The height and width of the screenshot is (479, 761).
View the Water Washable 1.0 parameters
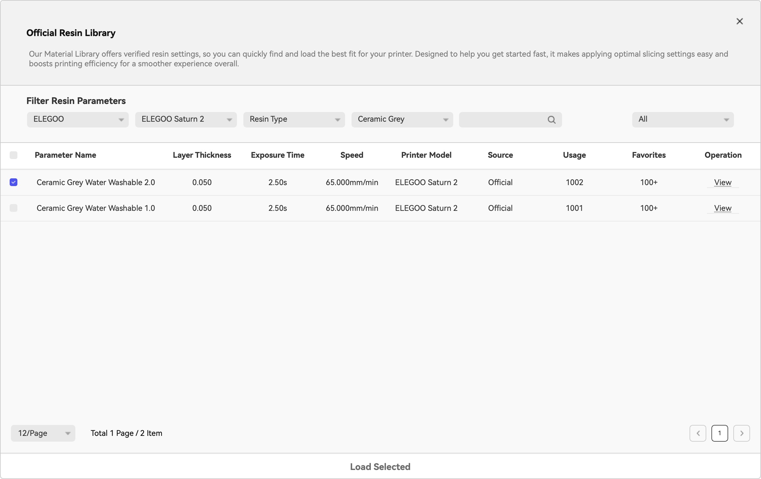point(722,208)
